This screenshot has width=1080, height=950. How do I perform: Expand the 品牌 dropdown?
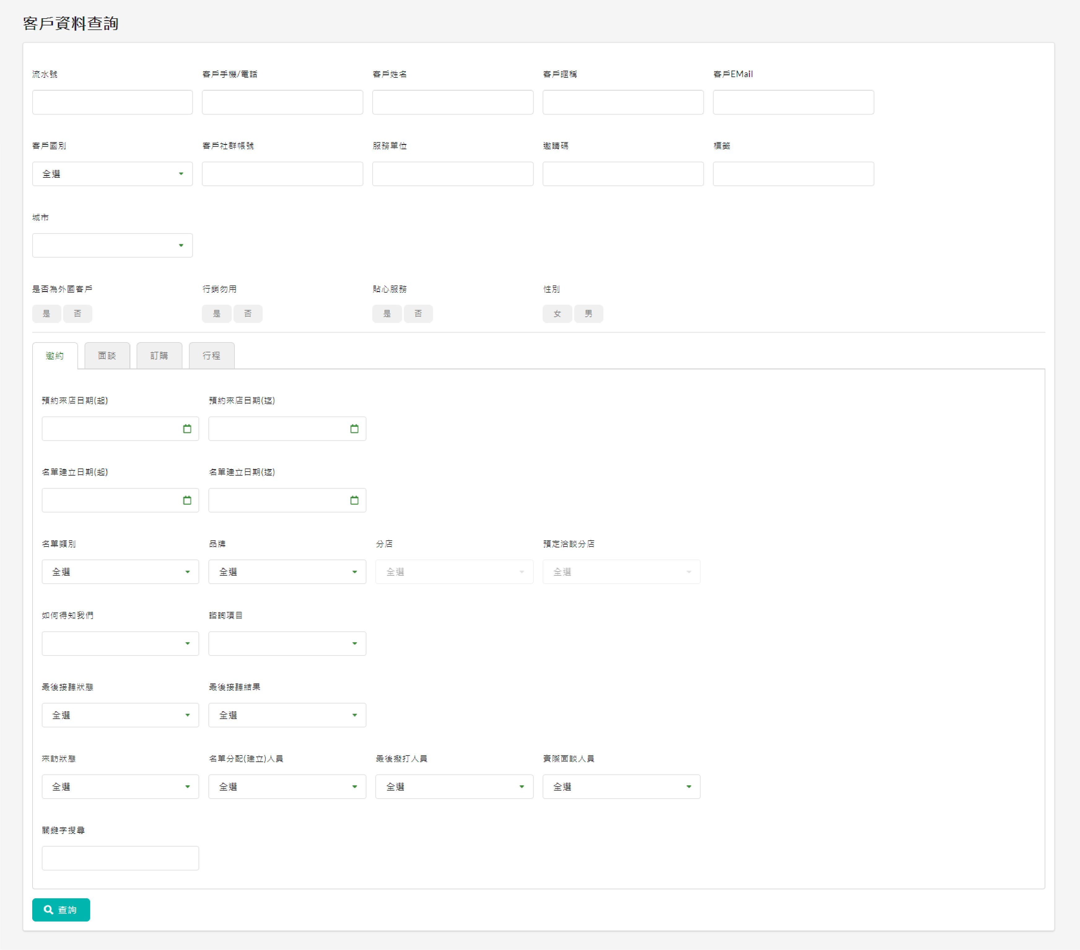point(287,572)
